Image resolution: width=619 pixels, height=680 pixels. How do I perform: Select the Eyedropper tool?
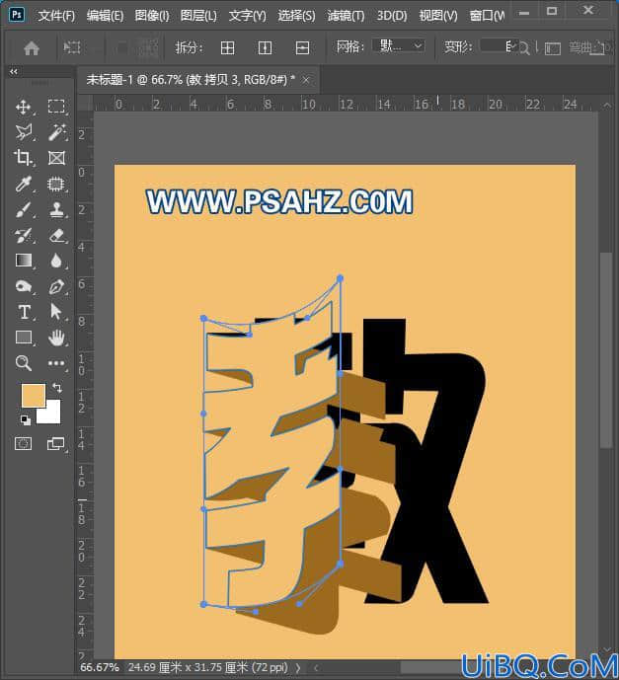(x=24, y=184)
